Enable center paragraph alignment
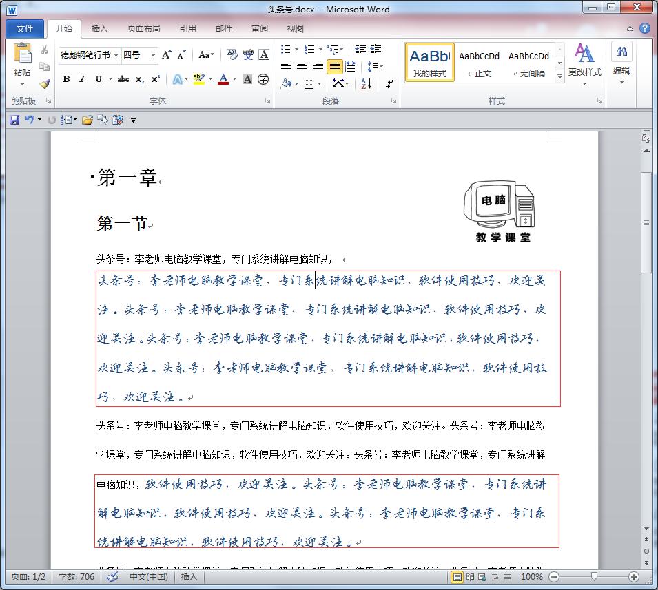The height and width of the screenshot is (590, 658). (302, 67)
